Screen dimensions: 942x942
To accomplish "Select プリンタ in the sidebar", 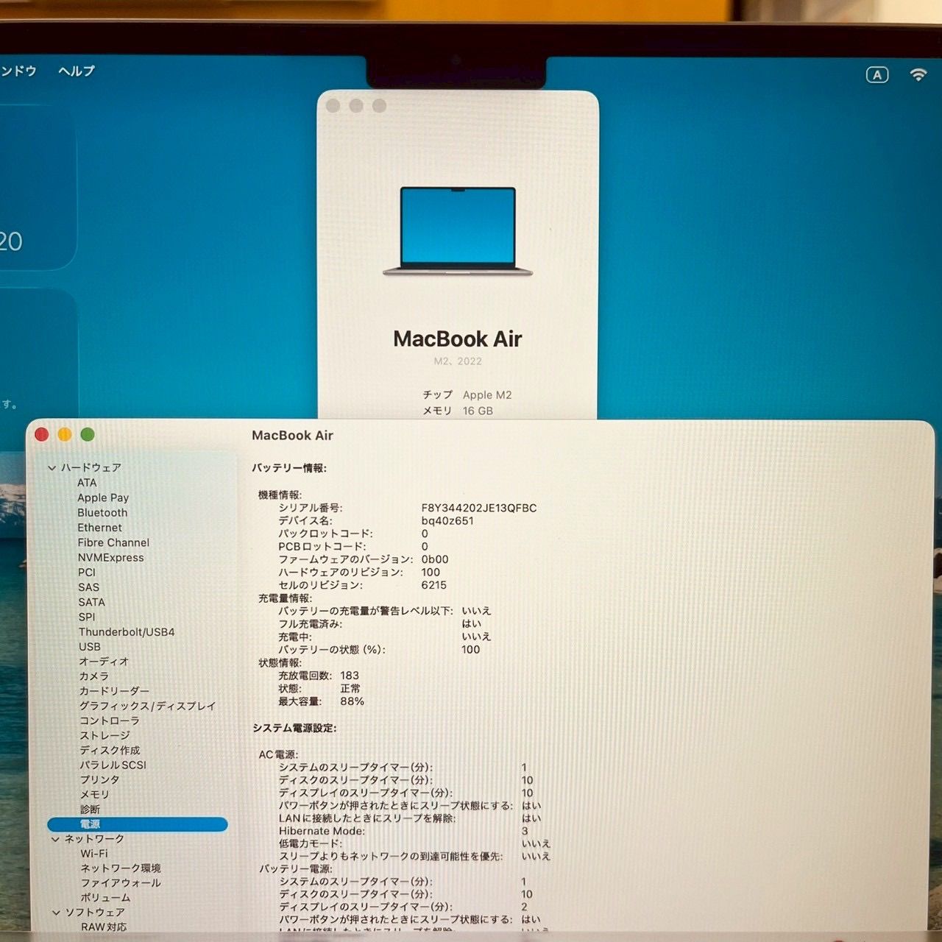I will 99,779.
